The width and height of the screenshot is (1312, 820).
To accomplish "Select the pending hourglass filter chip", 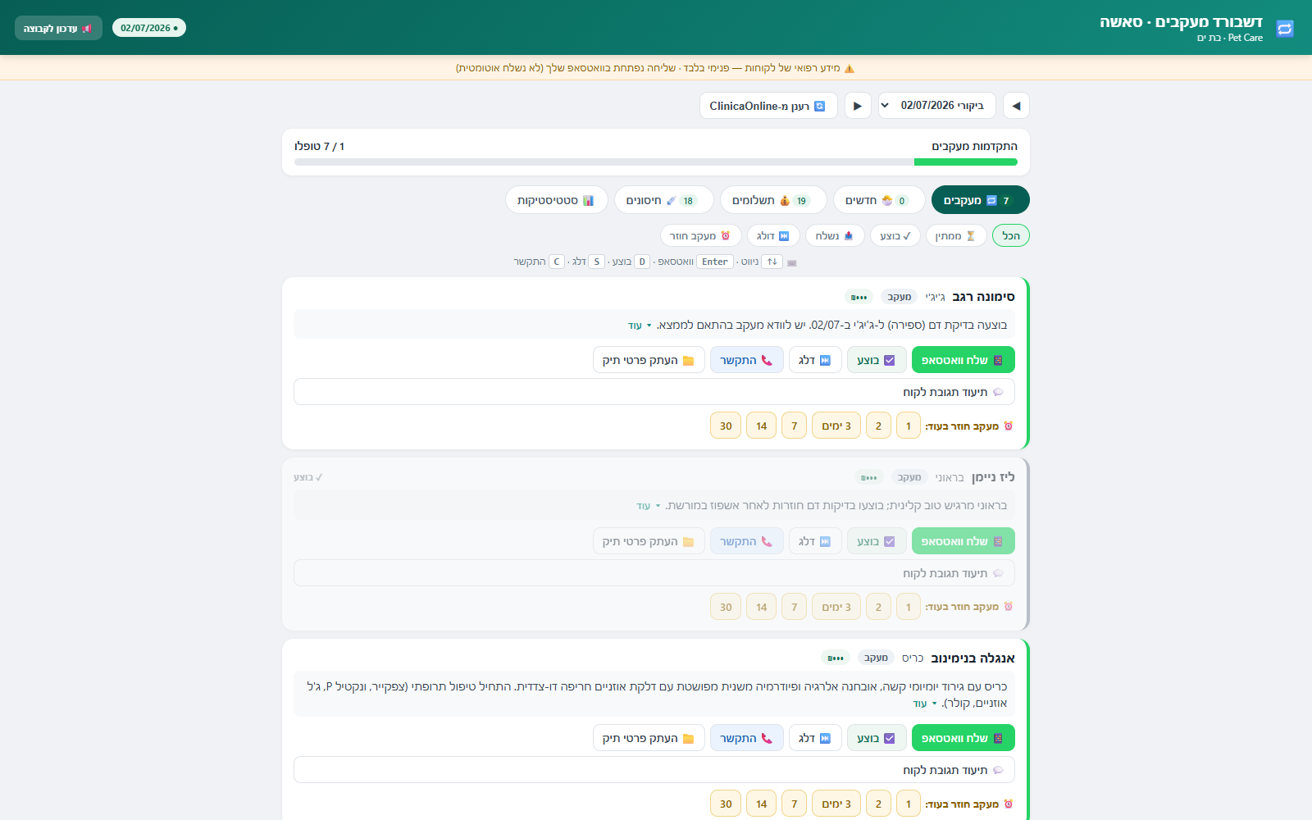I will 956,236.
